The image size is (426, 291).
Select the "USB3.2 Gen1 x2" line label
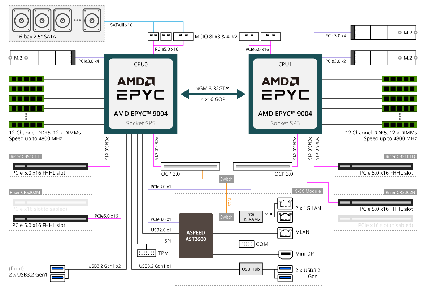click(105, 266)
